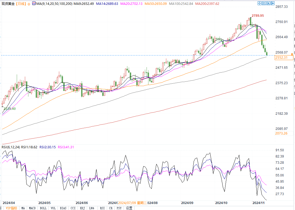Open RSI(6,12,24) parameter settings
Screen dimensions: 295x210
(x=11, y=147)
